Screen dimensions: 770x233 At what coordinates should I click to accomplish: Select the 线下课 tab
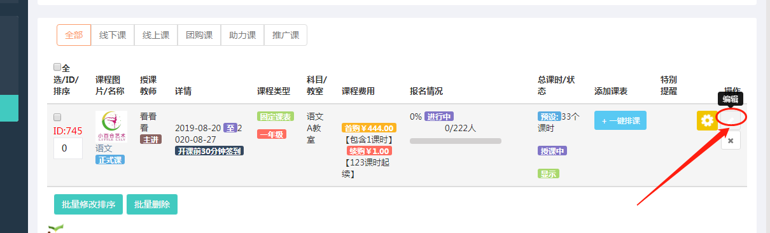pos(113,35)
